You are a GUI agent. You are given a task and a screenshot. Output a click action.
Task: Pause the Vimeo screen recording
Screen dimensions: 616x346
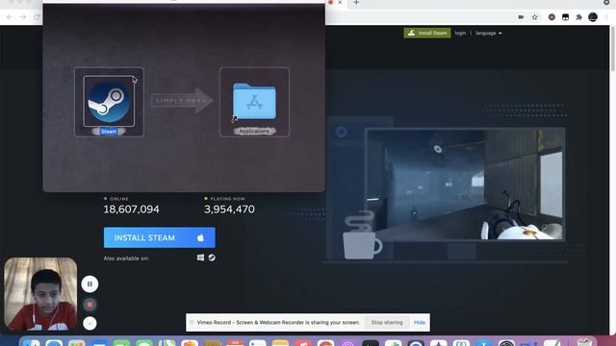[x=90, y=284]
